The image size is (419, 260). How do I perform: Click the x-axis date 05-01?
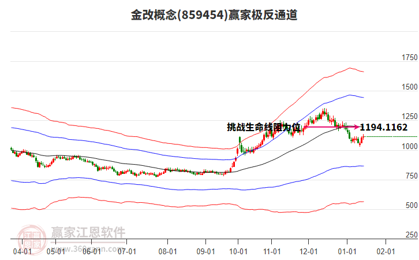tap(55, 251)
